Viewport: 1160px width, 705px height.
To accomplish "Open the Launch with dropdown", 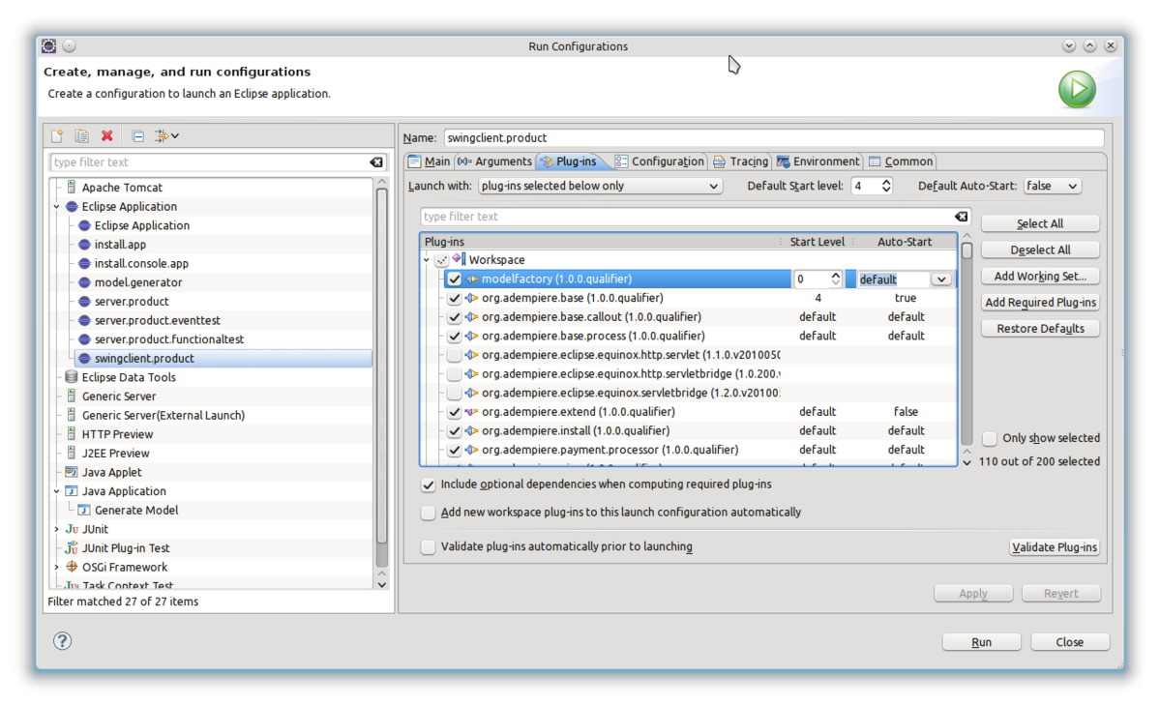I will (600, 186).
